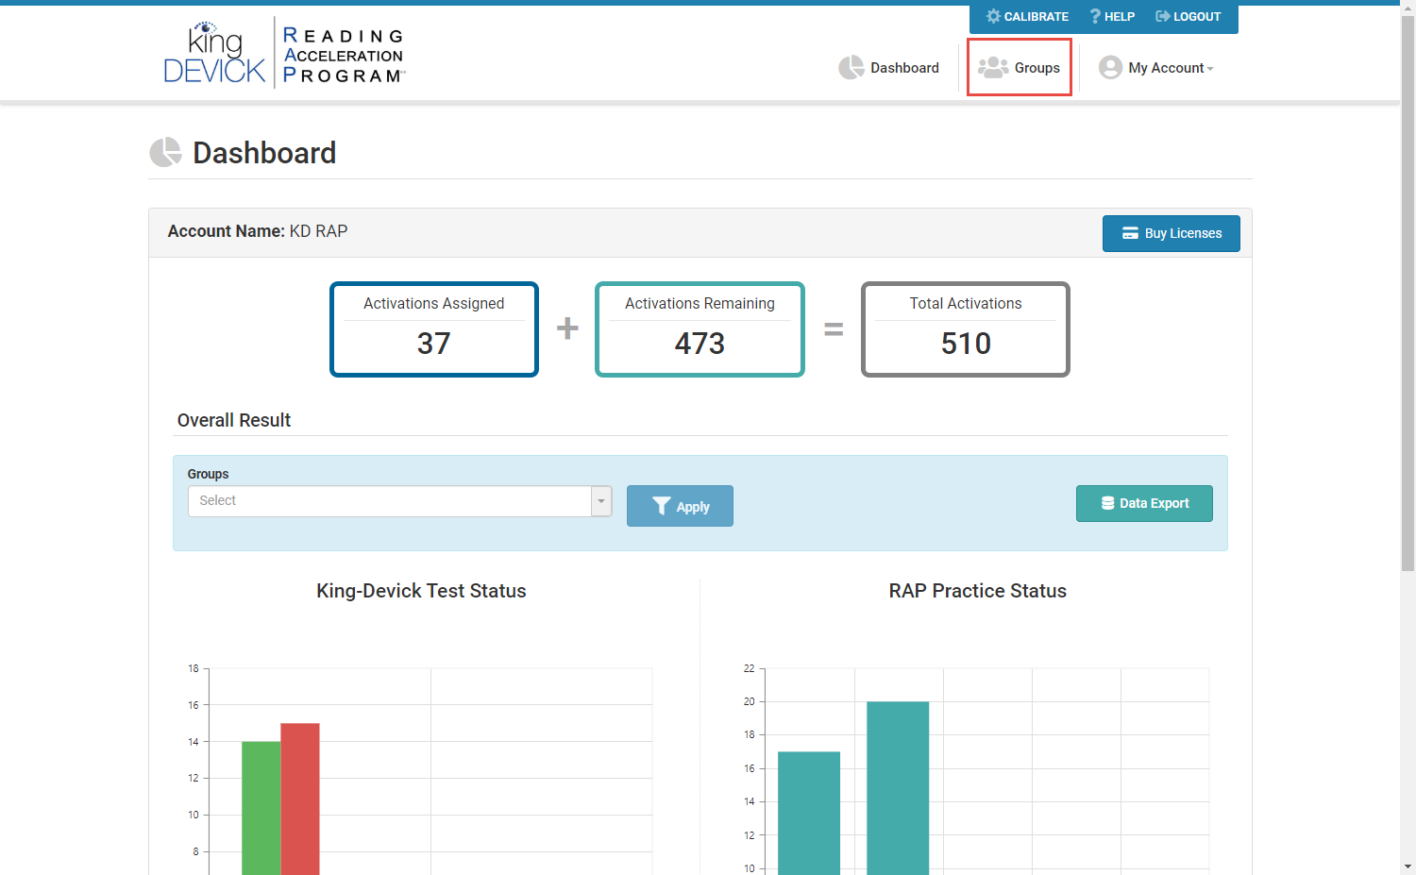Click into the Groups Select field
Screen dimensions: 1416x875
click(x=390, y=501)
